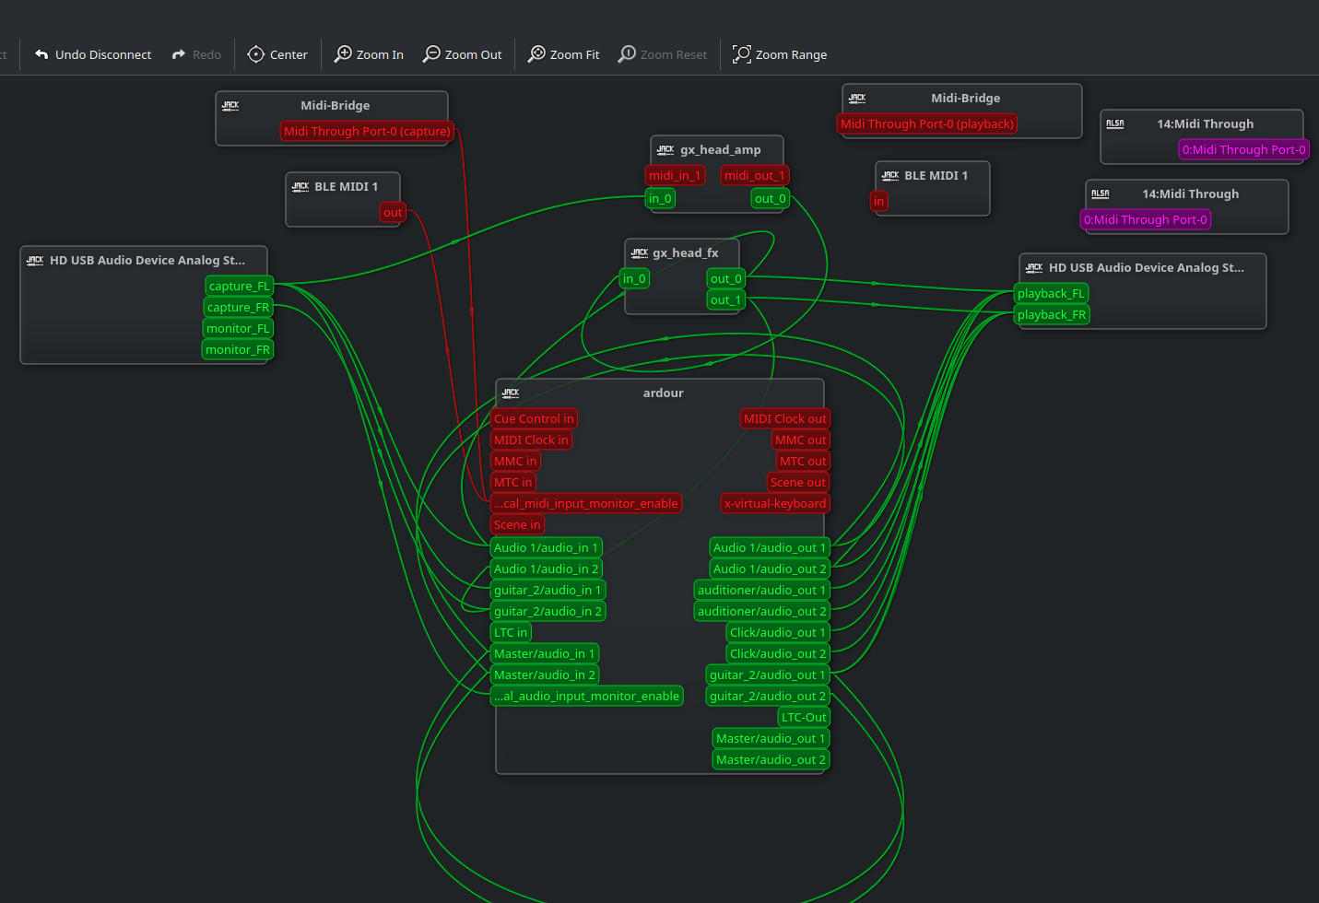Click ALSA icon on 14:Midi Through node below the other
Viewport: 1319px width, 903px height.
click(1101, 193)
